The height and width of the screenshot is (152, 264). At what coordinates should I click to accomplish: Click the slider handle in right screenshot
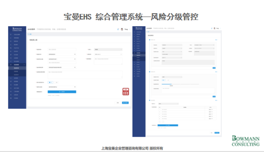pyautogui.click(x=171, y=84)
